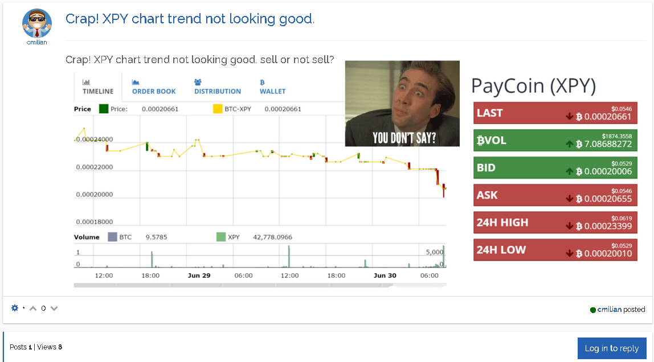Viewport: 654px width, 362px height.
Task: Switch to the ORDER BOOK tab
Action: click(x=154, y=87)
